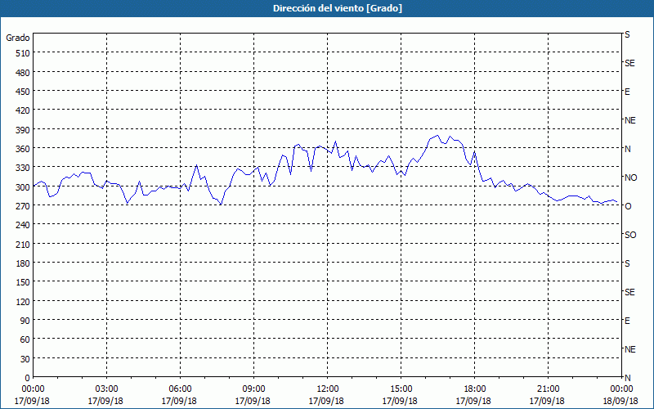Select the 'O' compass label at 270 level
The height and width of the screenshot is (409, 654).
click(628, 206)
